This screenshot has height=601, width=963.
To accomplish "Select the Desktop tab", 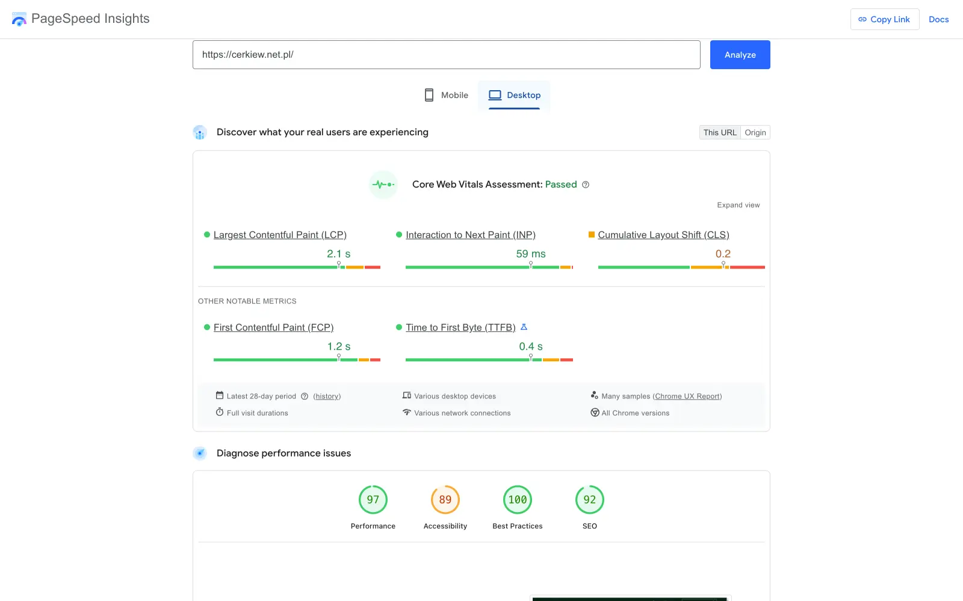I will [x=515, y=95].
